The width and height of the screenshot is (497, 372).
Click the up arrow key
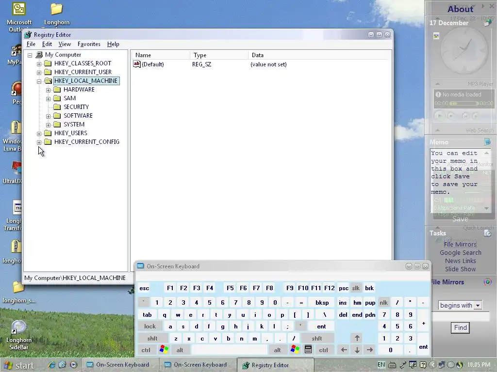(x=357, y=338)
